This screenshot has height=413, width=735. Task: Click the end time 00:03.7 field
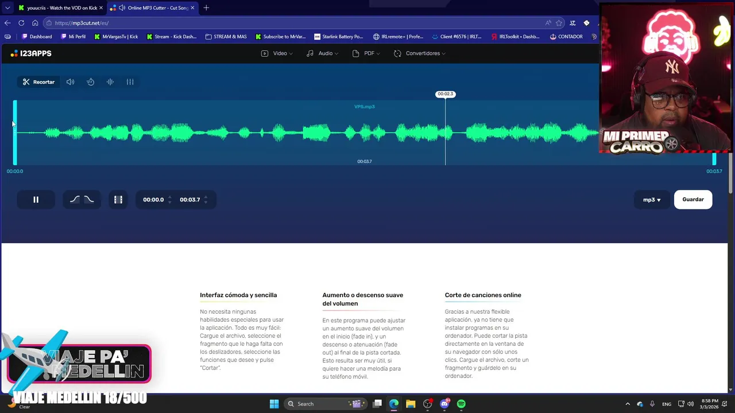click(x=190, y=200)
